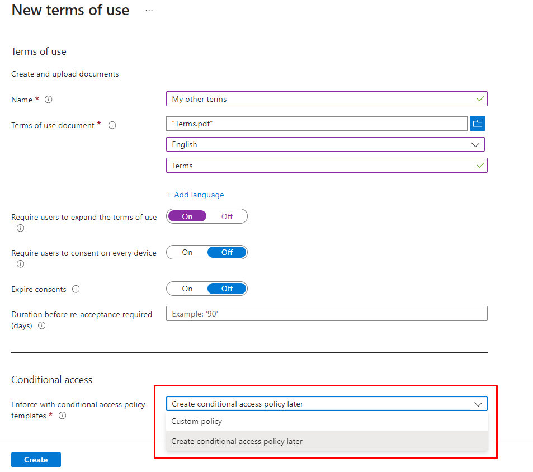Open the English language dropdown

point(325,144)
